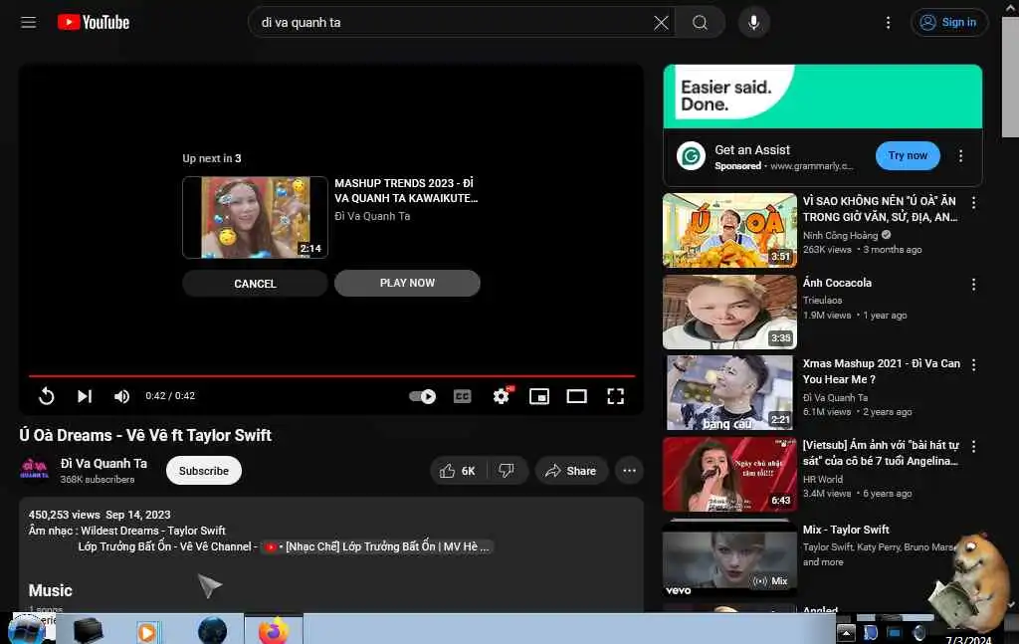Image resolution: width=1019 pixels, height=644 pixels.
Task: Click the red video progress bar
Action: point(331,376)
